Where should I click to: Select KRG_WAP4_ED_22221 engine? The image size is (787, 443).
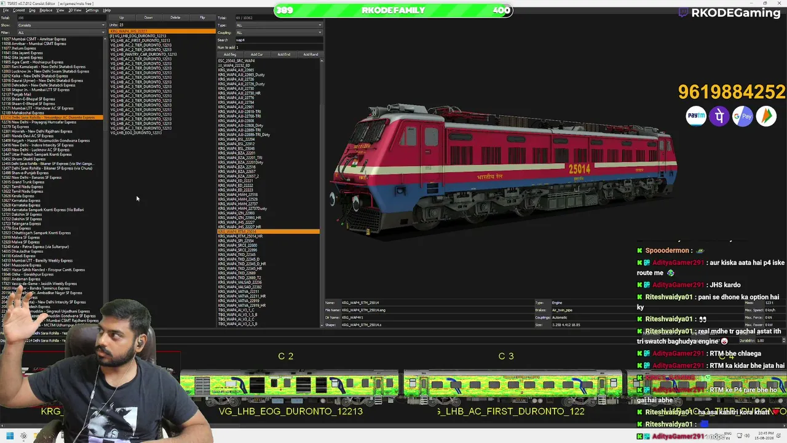(x=269, y=181)
